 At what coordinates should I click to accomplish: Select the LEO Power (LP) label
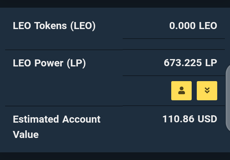click(49, 63)
